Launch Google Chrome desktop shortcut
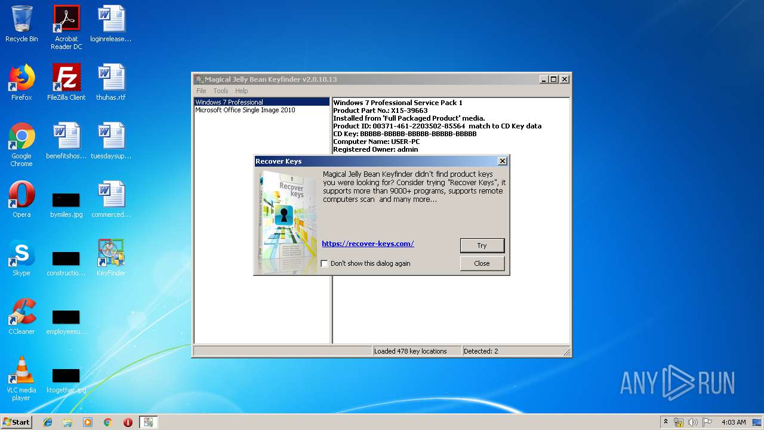 21,145
